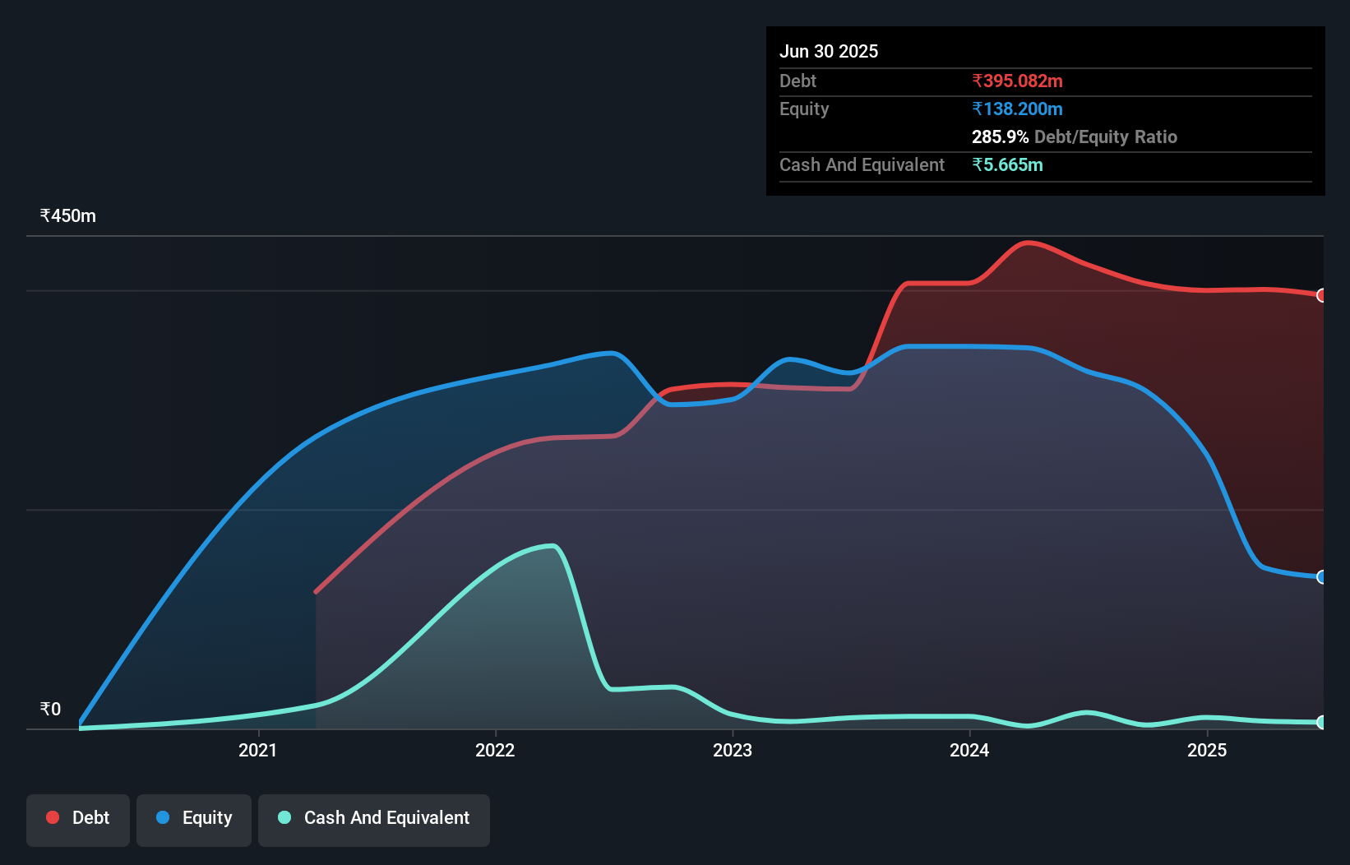Click the ₹138.200m Equity value
The height and width of the screenshot is (865, 1350).
[x=1018, y=109]
